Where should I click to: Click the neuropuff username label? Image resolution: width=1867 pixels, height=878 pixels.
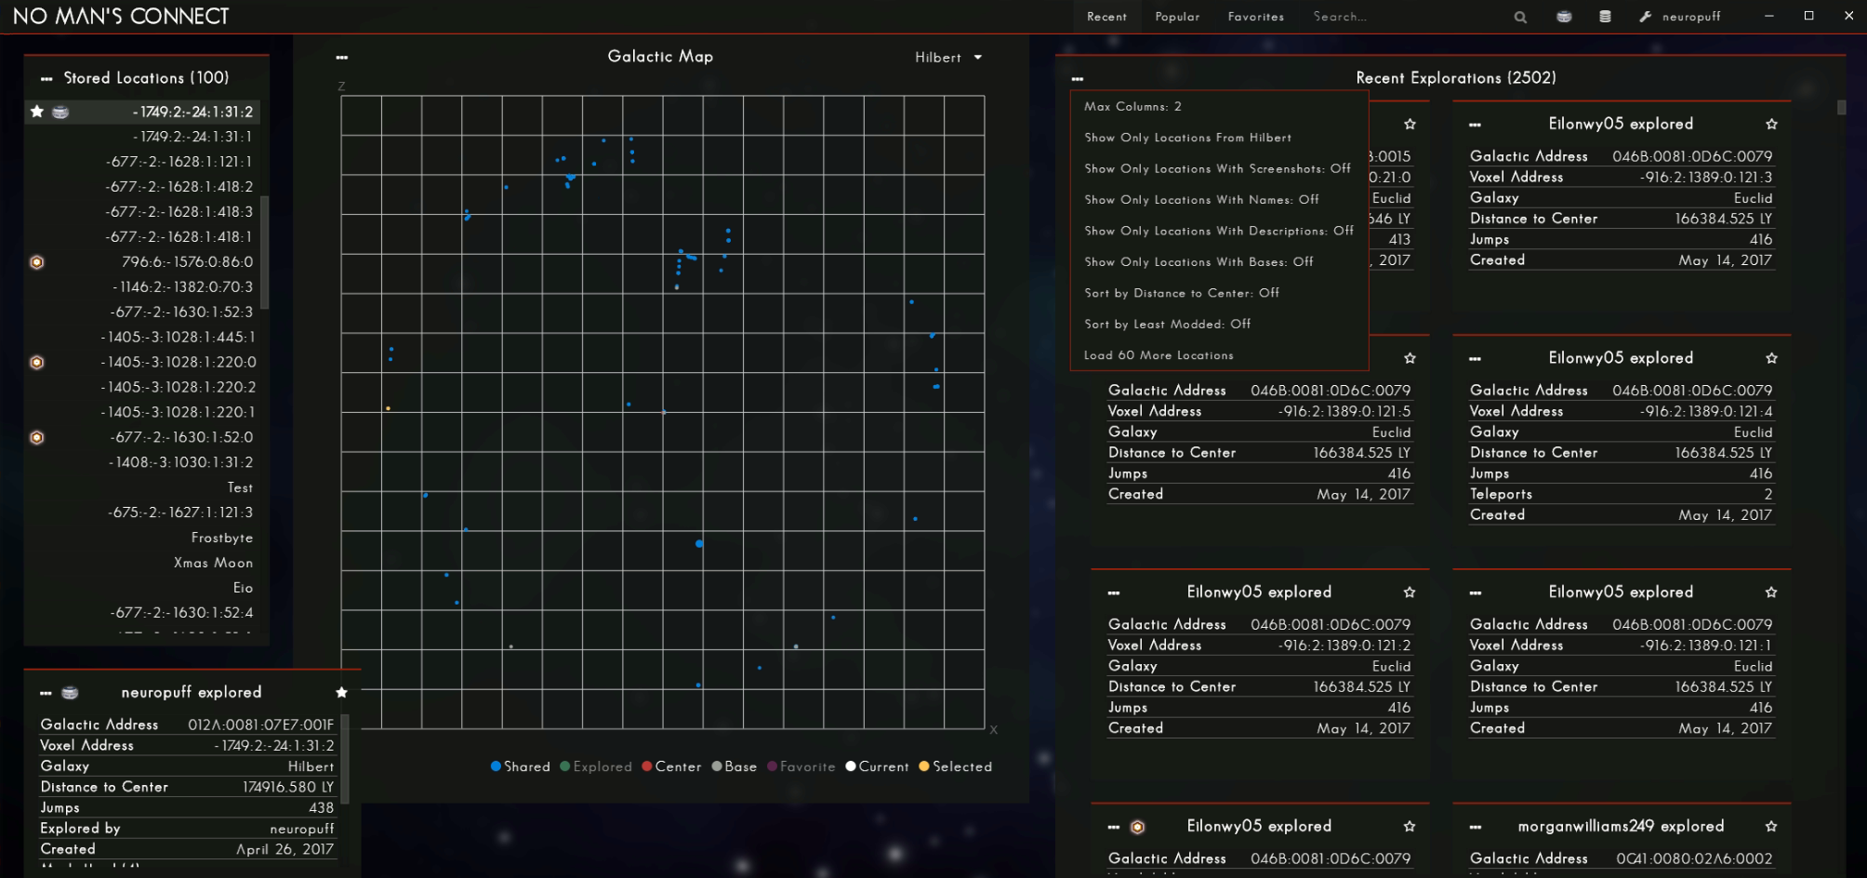[1691, 17]
